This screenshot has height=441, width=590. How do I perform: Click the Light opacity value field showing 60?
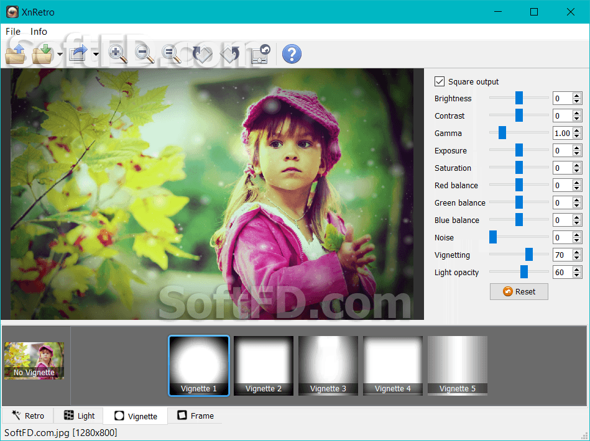562,272
